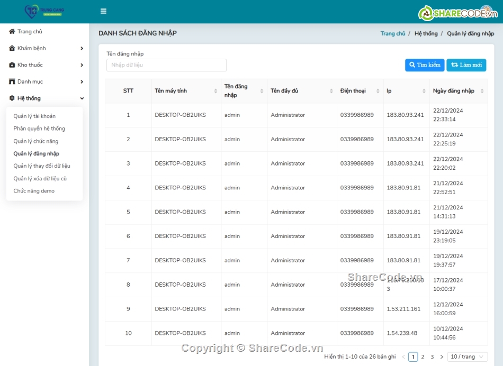503x366 pixels.
Task: Click IP 1.53.211.161 in row 9
Action: 403,309
